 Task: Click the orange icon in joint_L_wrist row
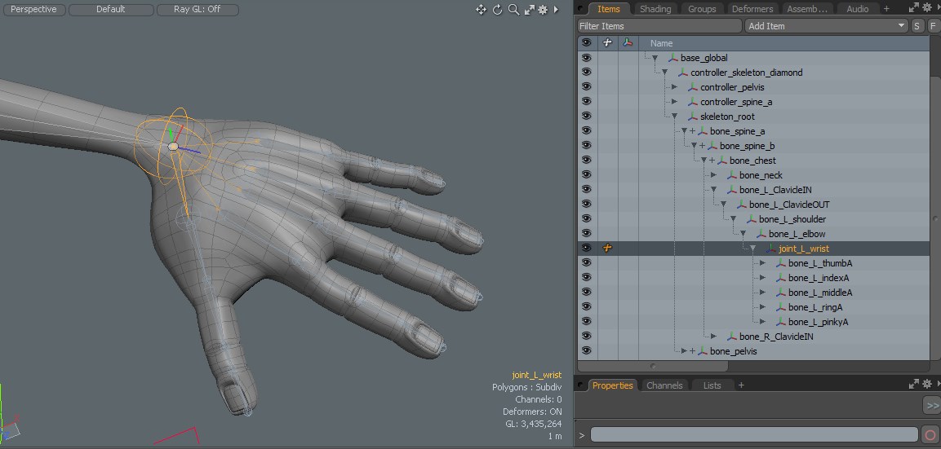607,249
